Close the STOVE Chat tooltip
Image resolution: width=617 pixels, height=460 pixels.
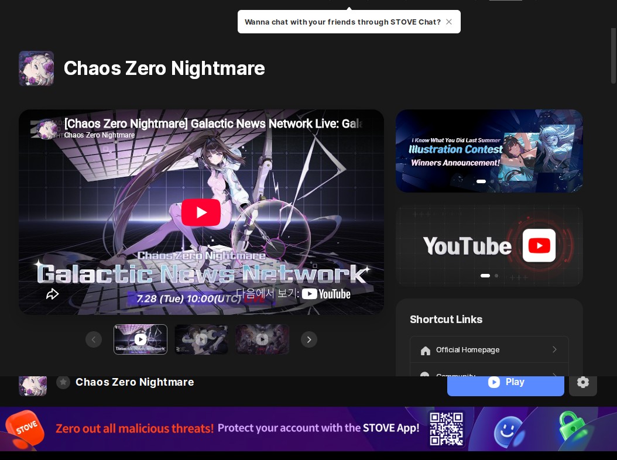coord(448,22)
